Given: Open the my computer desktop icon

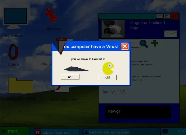Looking at the screenshot, I should point(15,18).
